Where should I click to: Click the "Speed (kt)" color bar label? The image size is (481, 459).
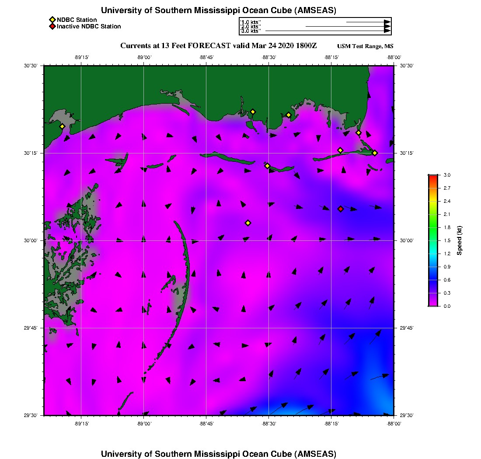point(460,240)
